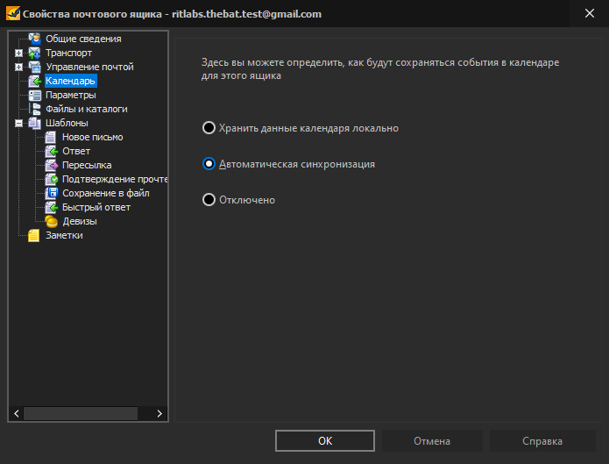Click the Сохранение в файл floppy icon
This screenshot has width=609, height=464.
tap(52, 193)
